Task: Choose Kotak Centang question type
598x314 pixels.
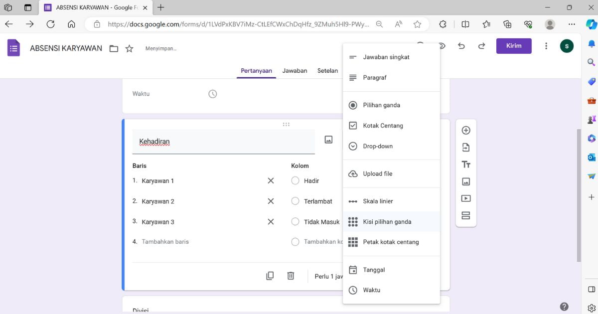Action: (x=391, y=126)
